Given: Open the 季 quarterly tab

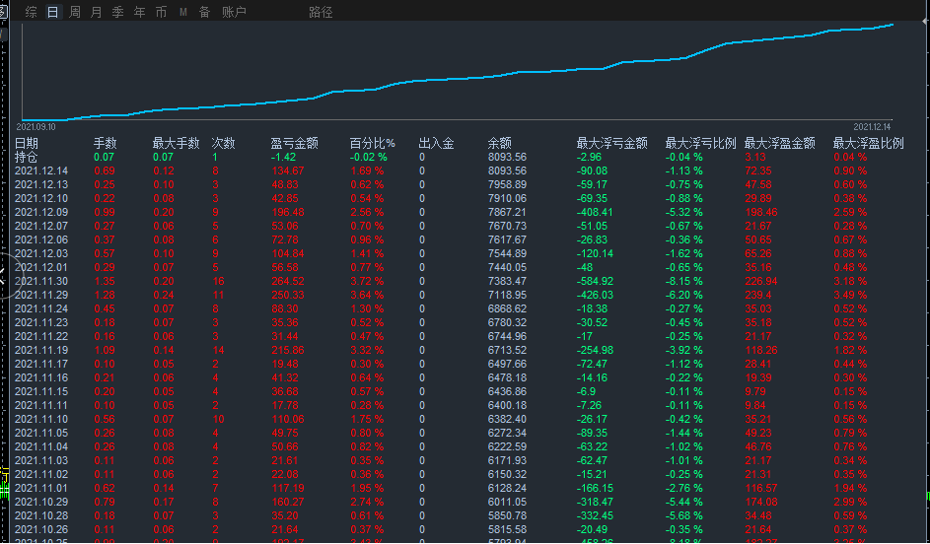Looking at the screenshot, I should 117,12.
